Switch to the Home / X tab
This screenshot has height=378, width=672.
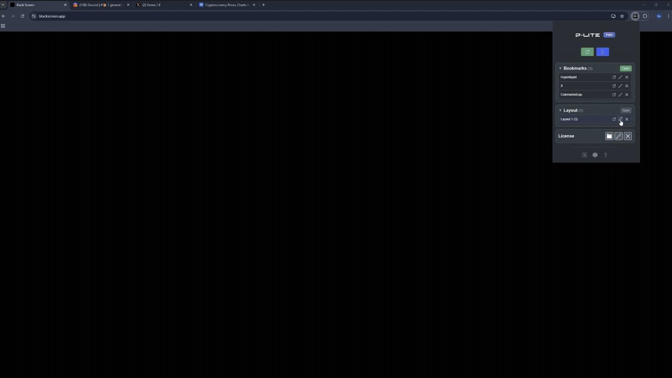(x=165, y=4)
